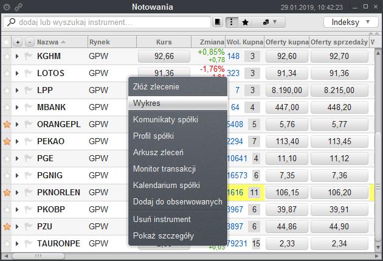383x261 pixels.
Task: Click the flag icon for PKOBP
Action: click(29, 209)
